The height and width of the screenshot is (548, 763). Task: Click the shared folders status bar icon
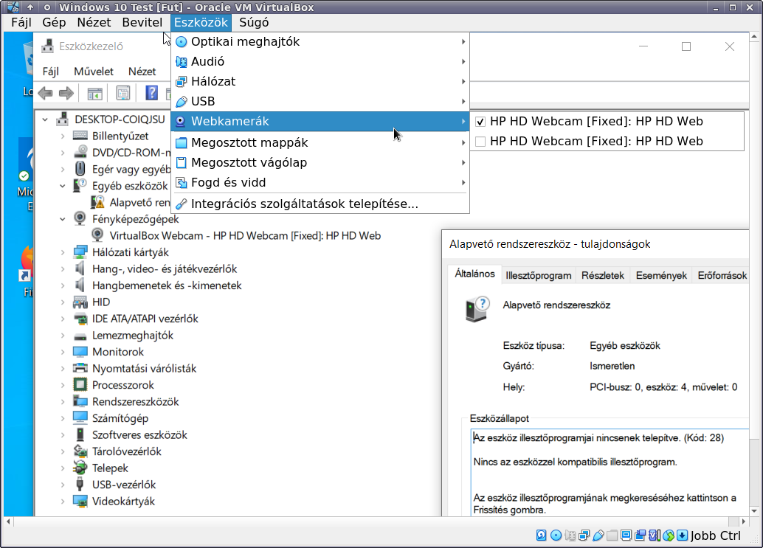(612, 535)
